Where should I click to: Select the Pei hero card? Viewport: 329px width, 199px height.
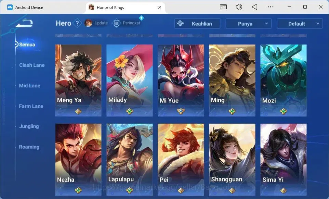(x=181, y=160)
